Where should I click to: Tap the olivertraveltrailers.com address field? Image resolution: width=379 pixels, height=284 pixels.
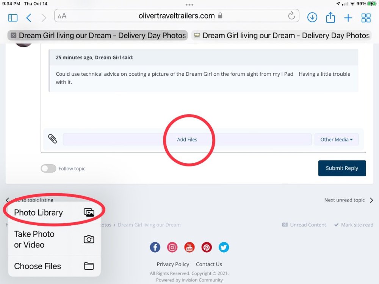pos(177,16)
